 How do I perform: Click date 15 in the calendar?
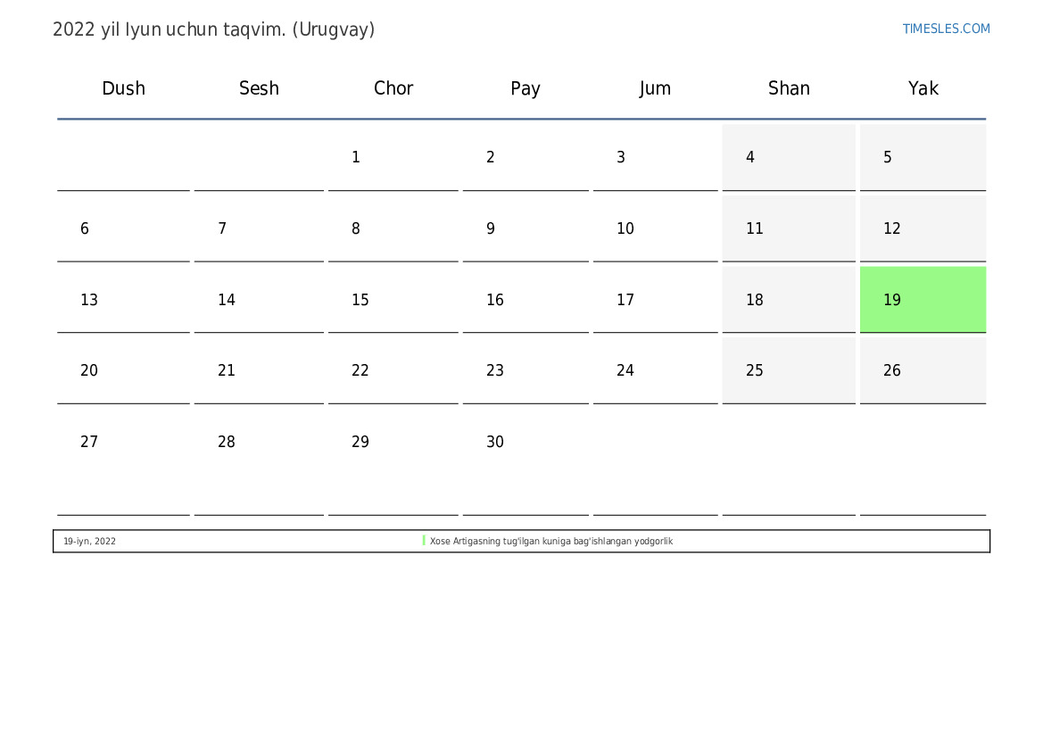[360, 300]
